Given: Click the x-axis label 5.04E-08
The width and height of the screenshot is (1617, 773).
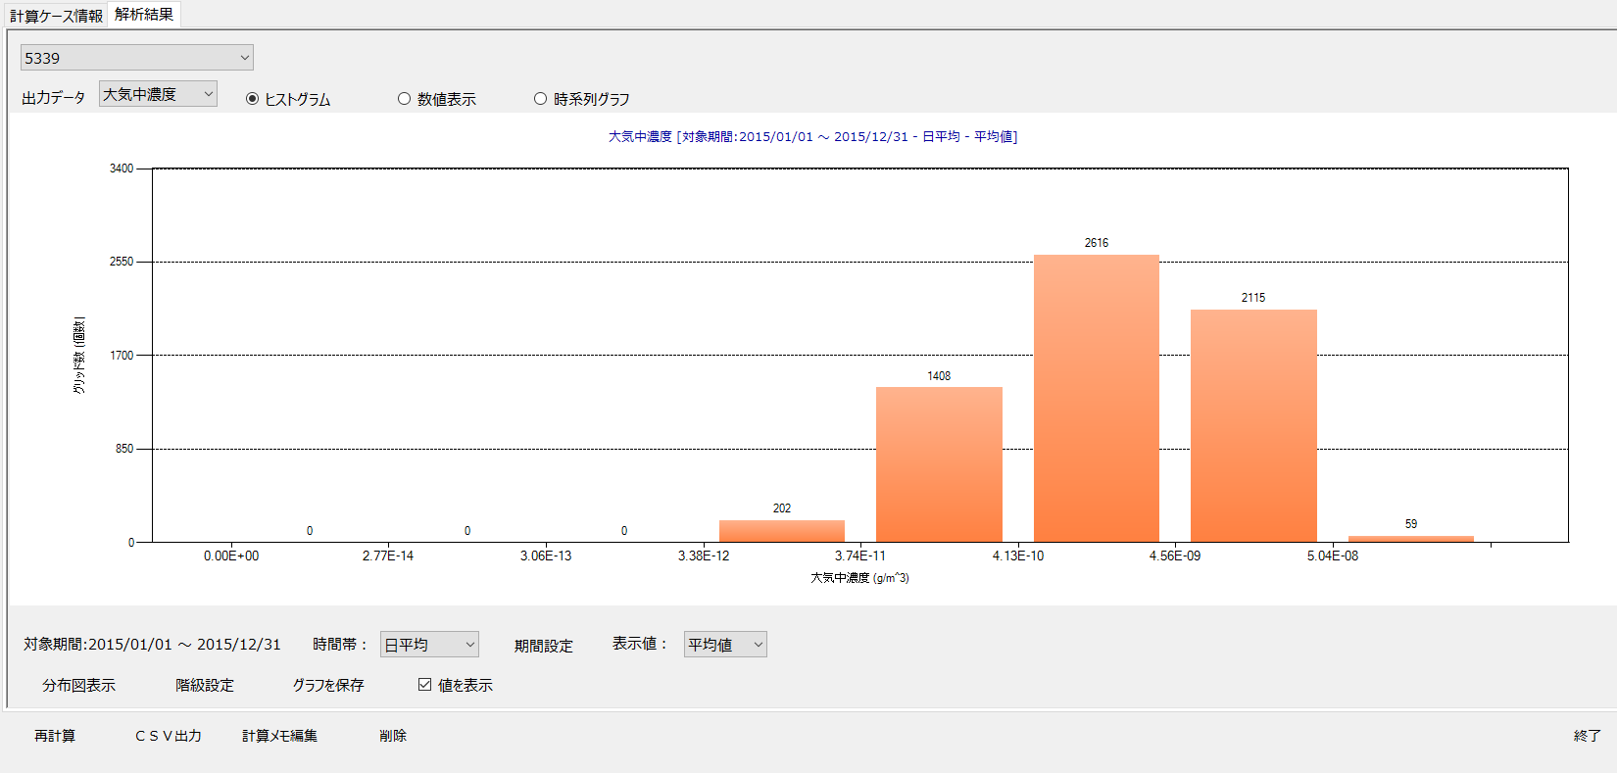Looking at the screenshot, I should (x=1333, y=556).
